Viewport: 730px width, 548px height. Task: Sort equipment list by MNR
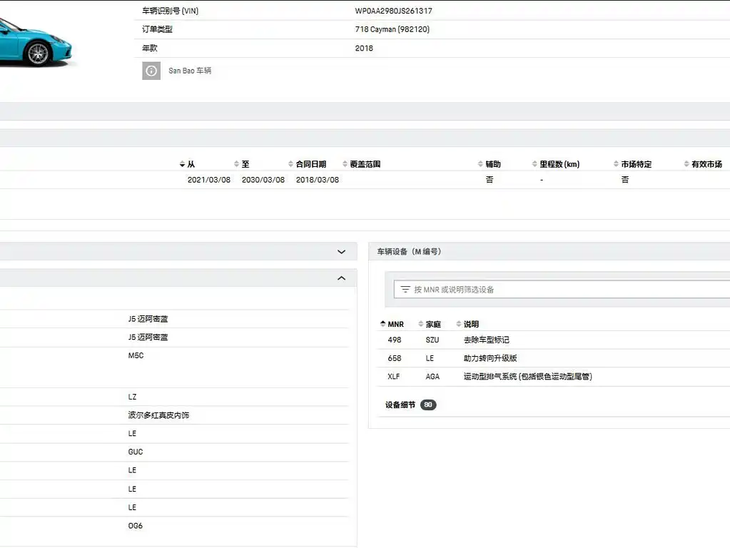click(392, 324)
